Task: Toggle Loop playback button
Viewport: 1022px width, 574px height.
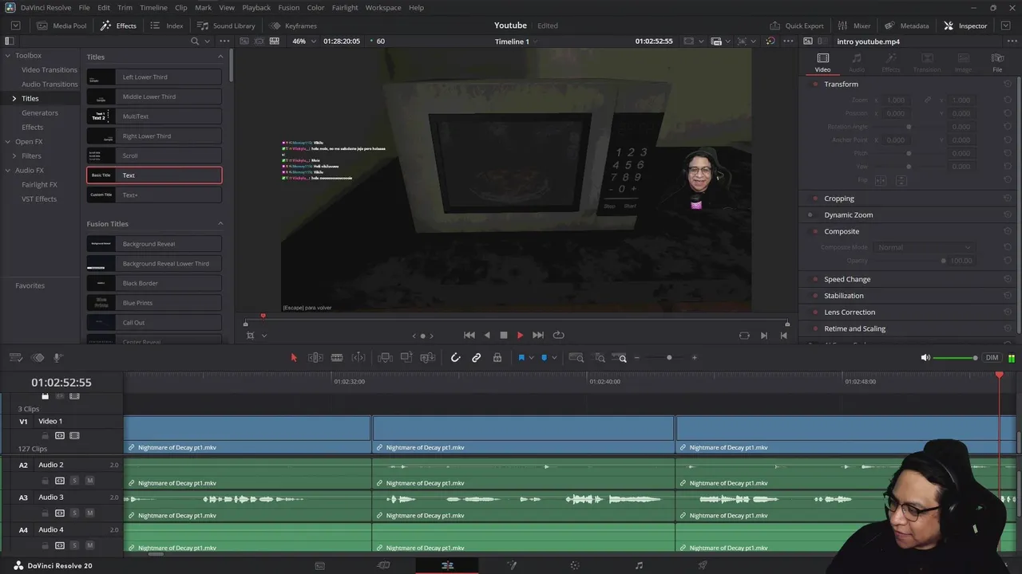Action: (x=559, y=336)
